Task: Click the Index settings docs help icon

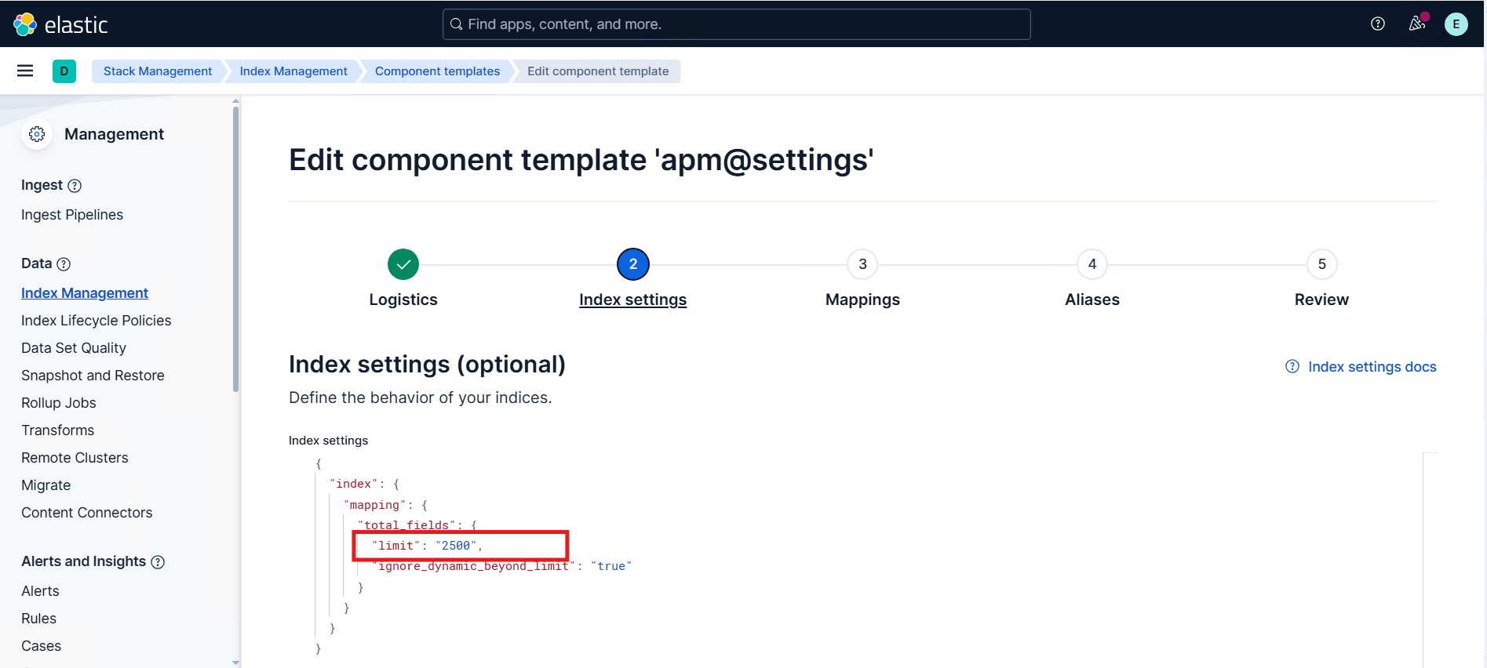Action: pyautogui.click(x=1292, y=366)
